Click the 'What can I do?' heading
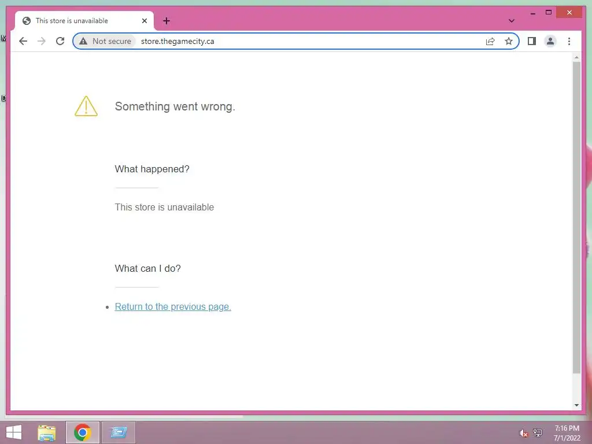Image resolution: width=592 pixels, height=444 pixels. click(x=147, y=268)
